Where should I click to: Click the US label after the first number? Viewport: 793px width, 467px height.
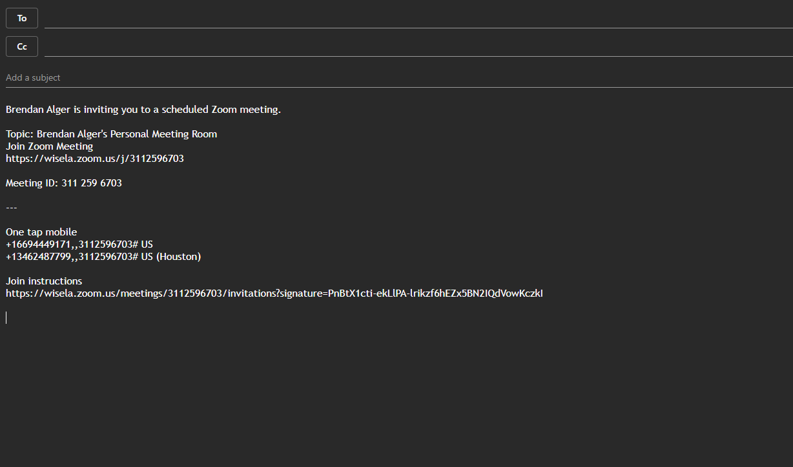pyautogui.click(x=148, y=244)
